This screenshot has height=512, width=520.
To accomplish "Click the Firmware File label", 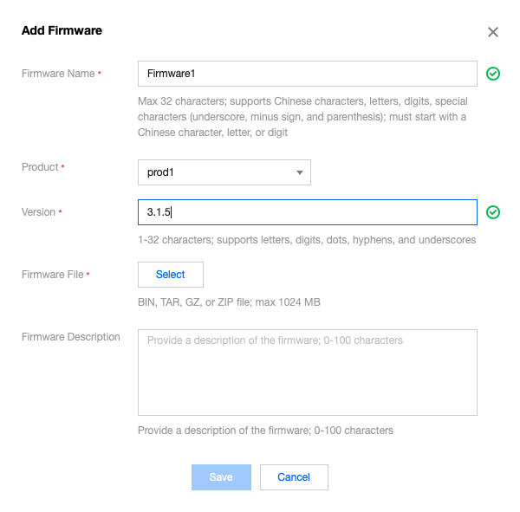I will pyautogui.click(x=52, y=274).
